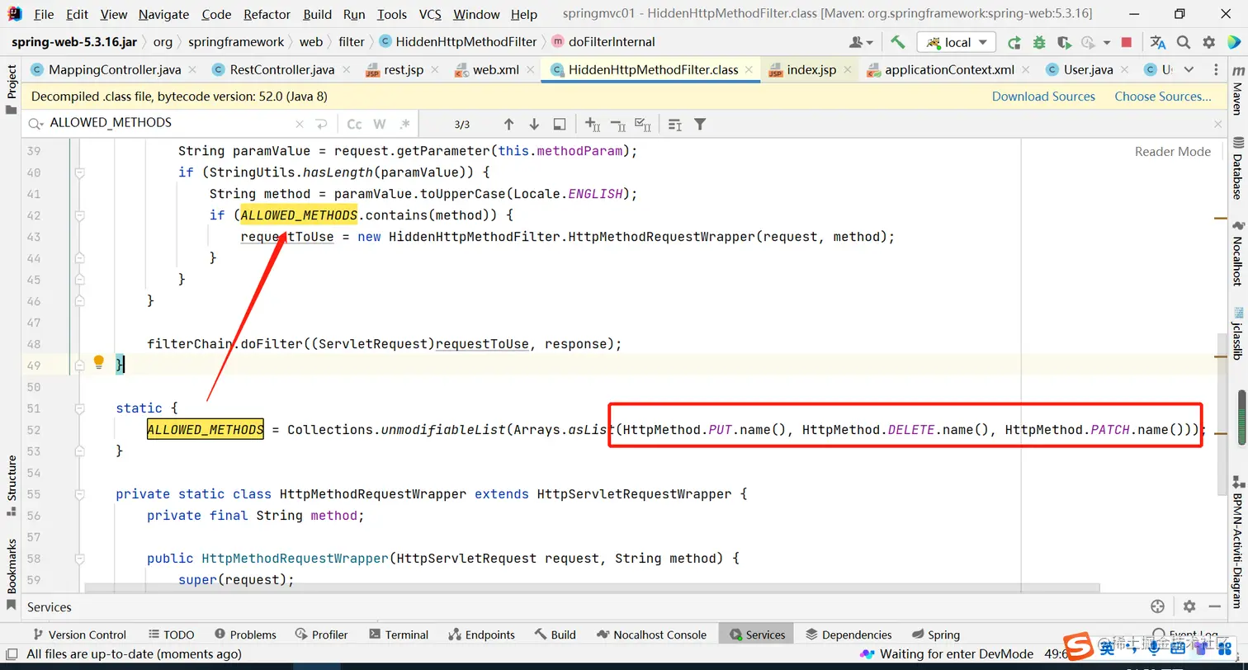Open the Project tool window

11,89
